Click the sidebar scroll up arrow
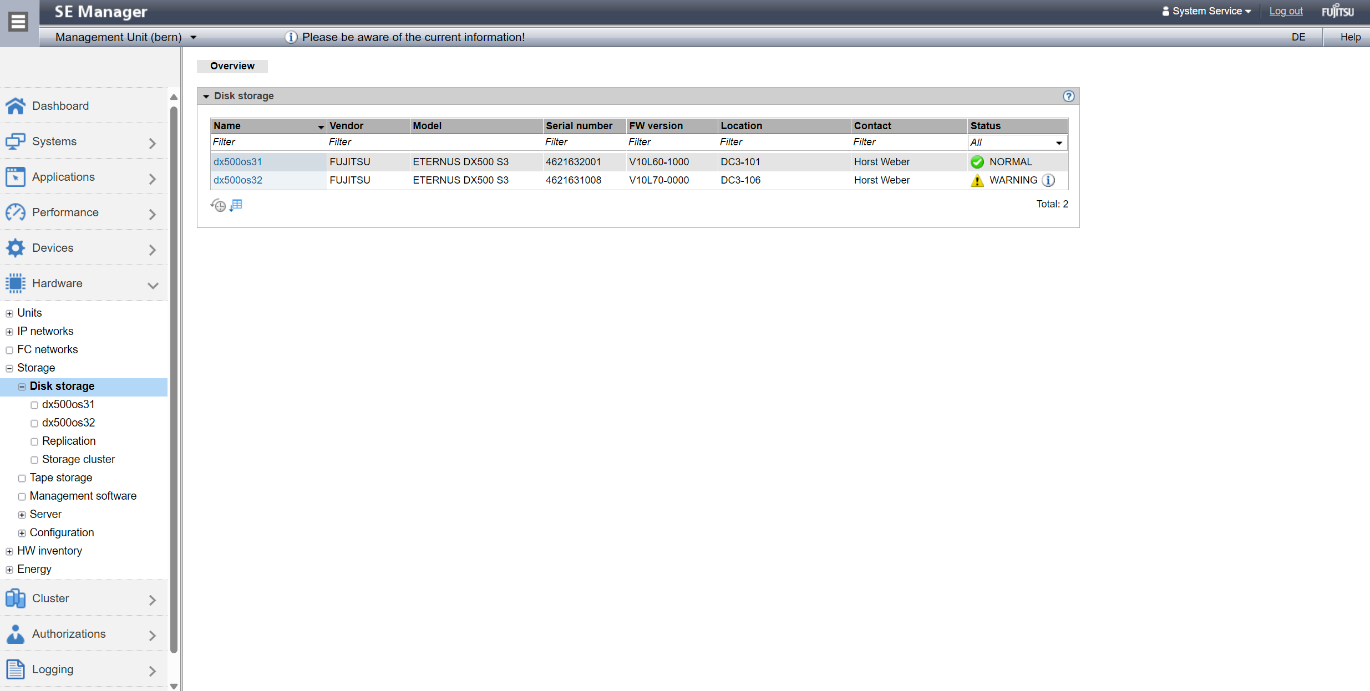 [174, 97]
